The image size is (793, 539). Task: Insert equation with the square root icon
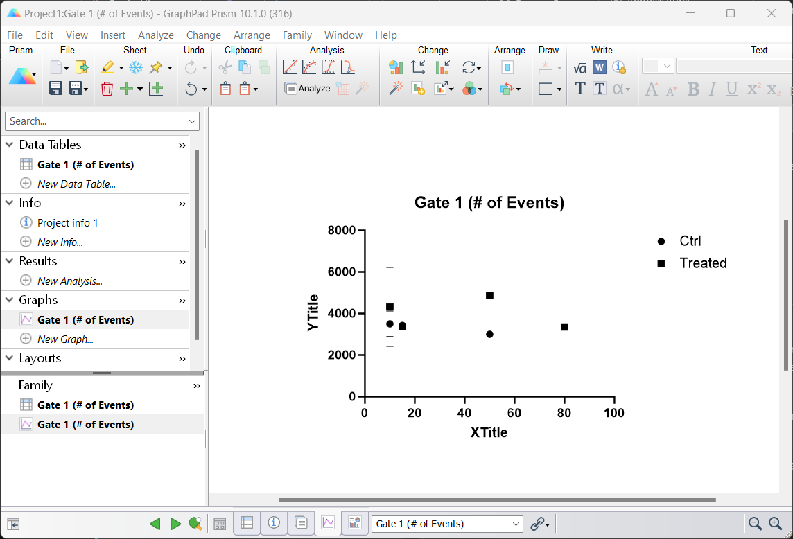(x=580, y=67)
